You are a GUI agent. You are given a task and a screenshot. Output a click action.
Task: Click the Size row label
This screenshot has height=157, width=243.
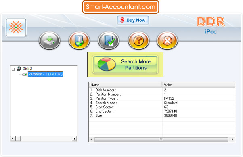click(x=99, y=115)
